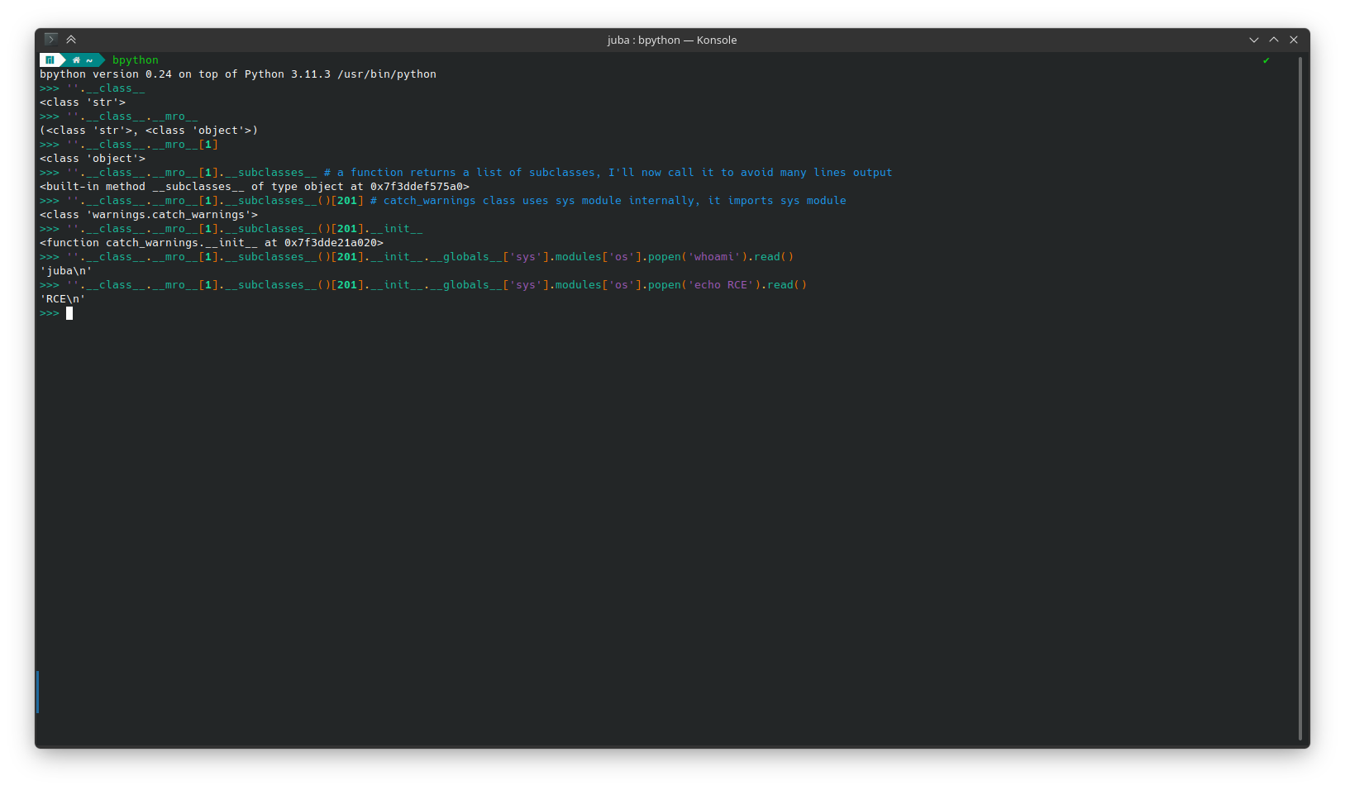1345x790 pixels.
Task: Click the green checkmark status indicator
Action: coord(1266,60)
